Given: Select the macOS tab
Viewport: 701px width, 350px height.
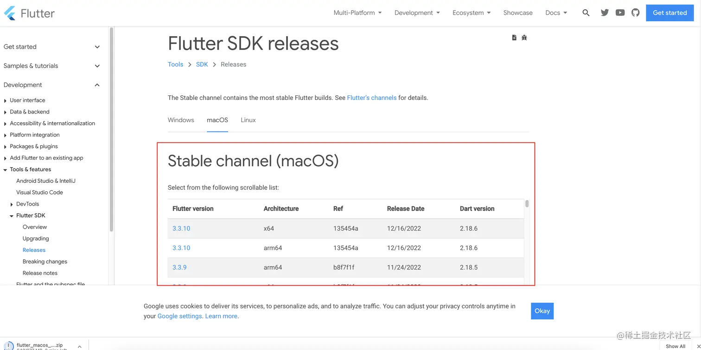Looking at the screenshot, I should (217, 120).
